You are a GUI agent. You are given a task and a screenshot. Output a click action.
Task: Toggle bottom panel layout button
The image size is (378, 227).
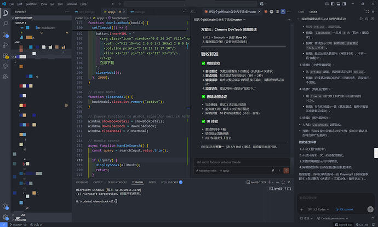(x=339, y=4)
